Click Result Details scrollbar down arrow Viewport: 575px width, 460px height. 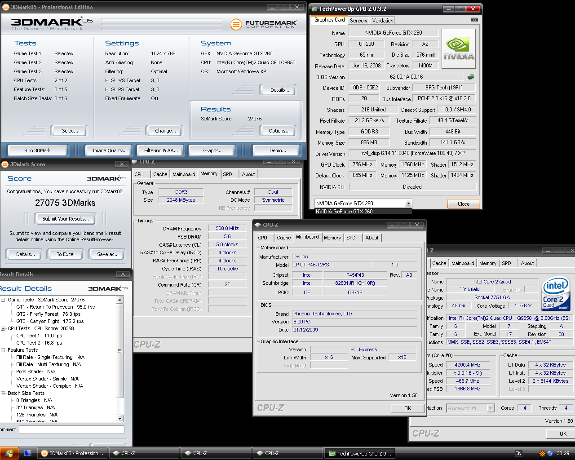(x=119, y=419)
